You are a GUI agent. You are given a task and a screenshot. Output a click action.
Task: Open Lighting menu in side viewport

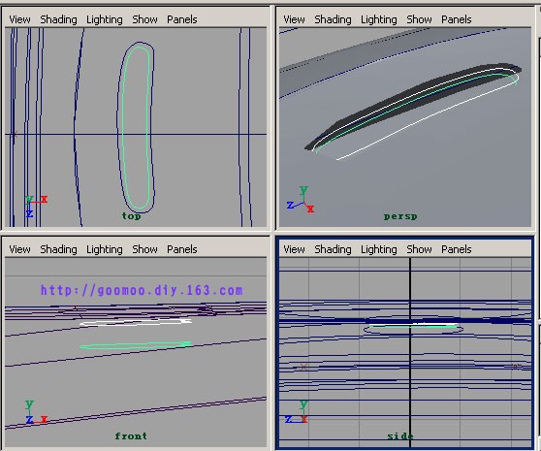coord(378,249)
